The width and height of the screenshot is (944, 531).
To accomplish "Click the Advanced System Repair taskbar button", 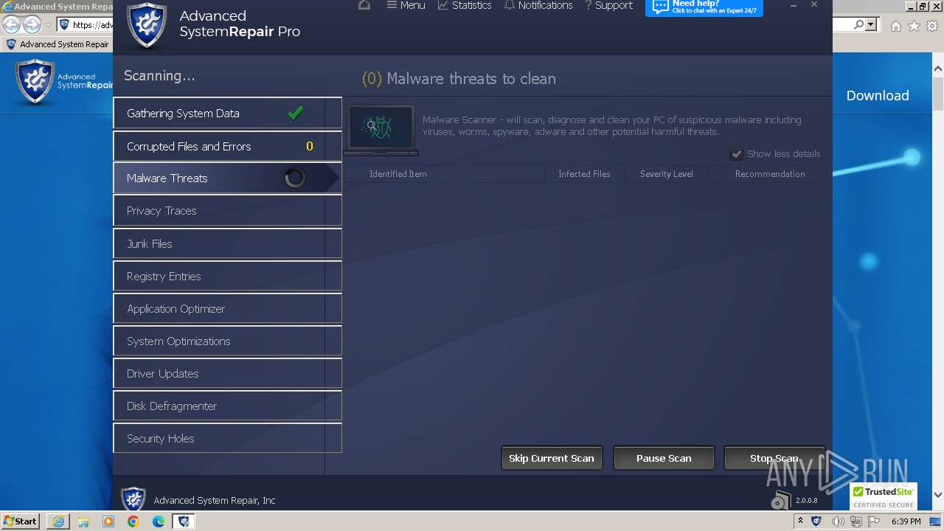I will pyautogui.click(x=183, y=521).
